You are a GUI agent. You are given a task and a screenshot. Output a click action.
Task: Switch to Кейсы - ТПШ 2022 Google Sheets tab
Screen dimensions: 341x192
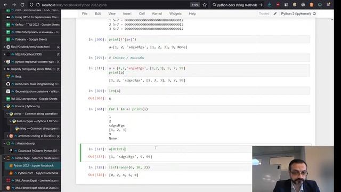[x=32, y=25]
